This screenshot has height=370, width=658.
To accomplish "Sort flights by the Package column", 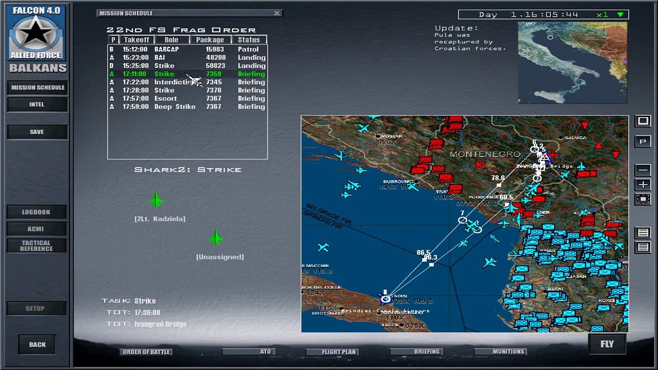I will 210,40.
